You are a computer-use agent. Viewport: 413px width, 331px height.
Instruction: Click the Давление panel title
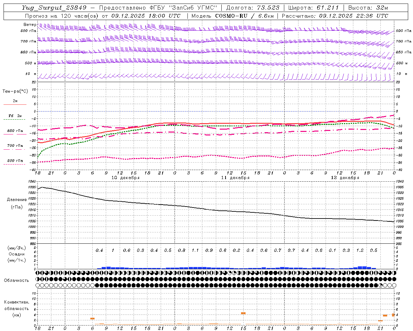(x=17, y=200)
